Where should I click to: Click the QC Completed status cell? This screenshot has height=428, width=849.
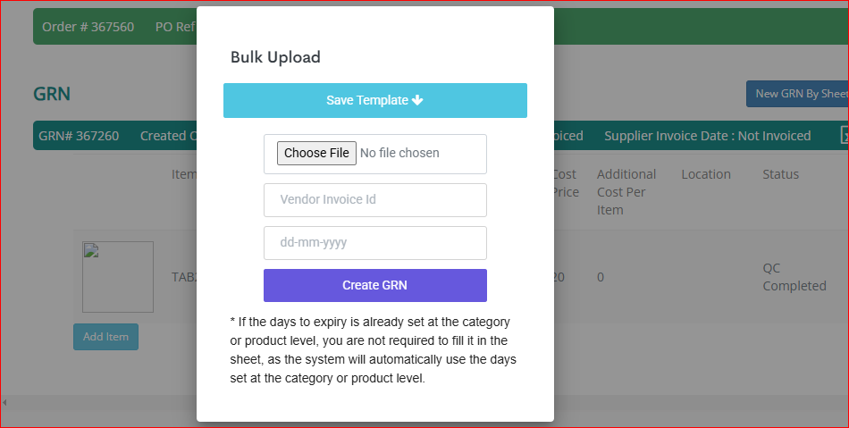(x=794, y=277)
